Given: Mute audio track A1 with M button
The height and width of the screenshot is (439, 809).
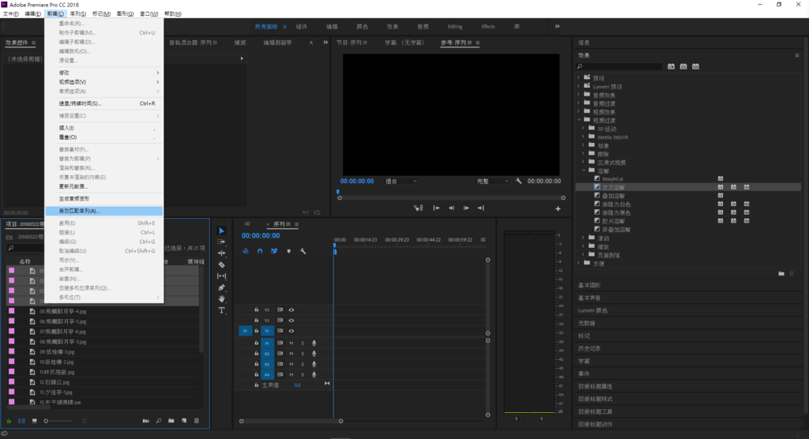Looking at the screenshot, I should pyautogui.click(x=292, y=343).
